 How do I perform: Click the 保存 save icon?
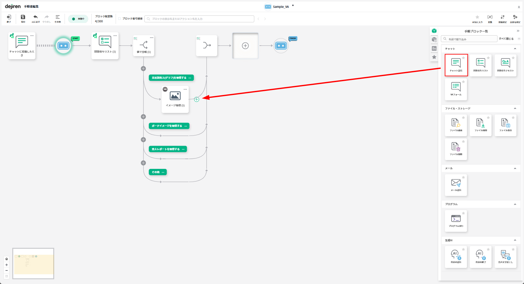coord(23,19)
